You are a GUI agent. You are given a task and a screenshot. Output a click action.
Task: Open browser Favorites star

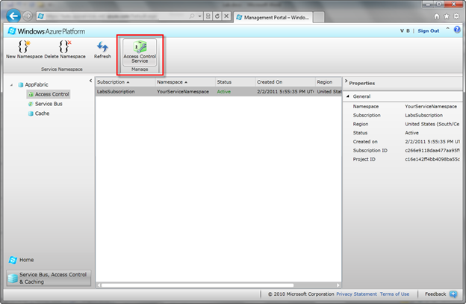pos(447,16)
